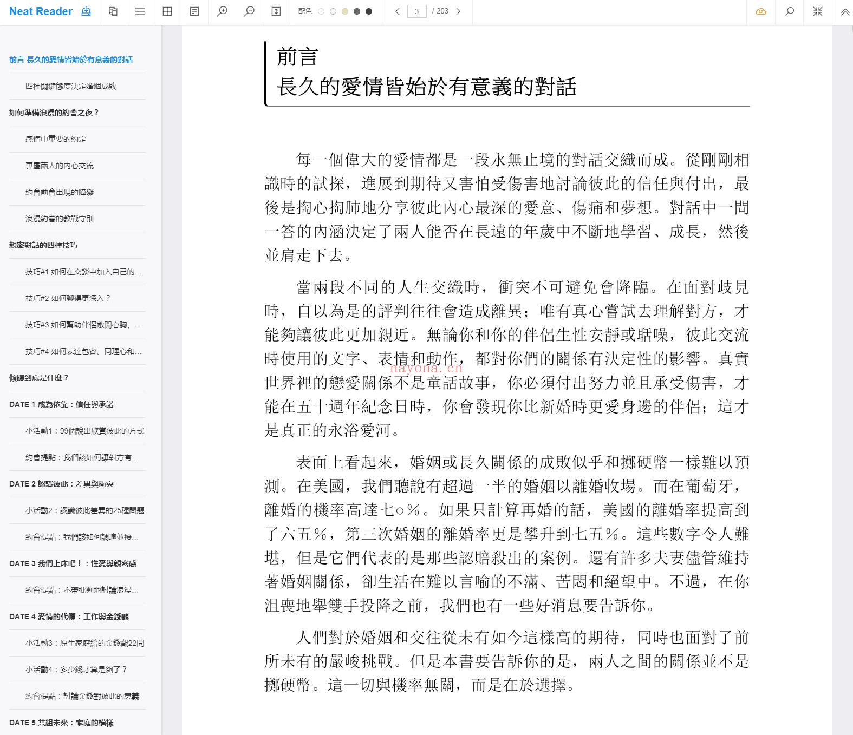Screen dimensions: 853x735
Task: Open 技巧#3 如何幫助伴侶敞開心胸 entry
Action: [x=83, y=325]
